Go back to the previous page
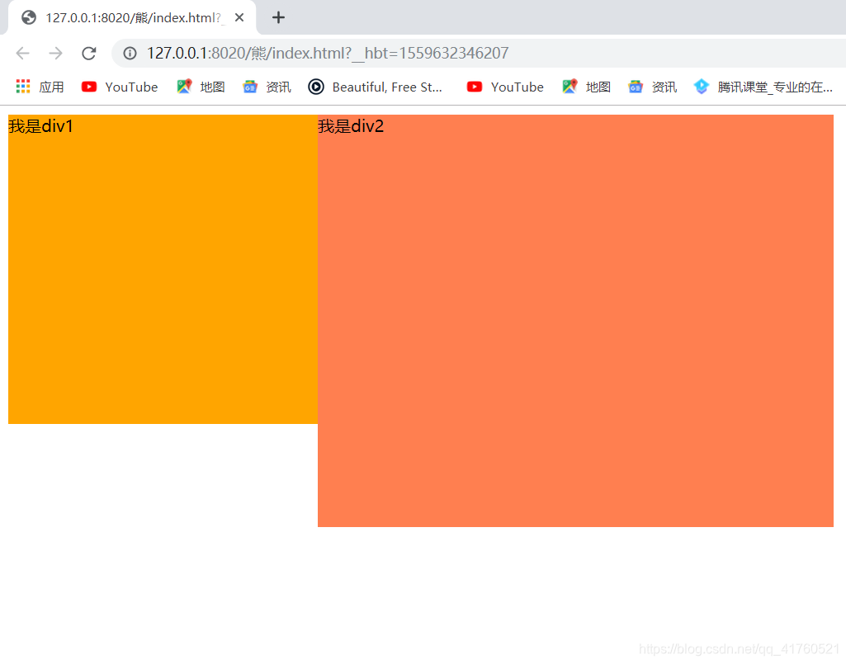Image resolution: width=846 pixels, height=664 pixels. point(22,54)
